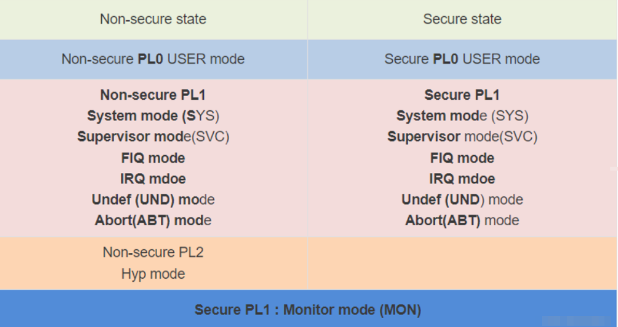Select Undef (UND) mode in Non-secure column
618x327 pixels.
point(153,200)
